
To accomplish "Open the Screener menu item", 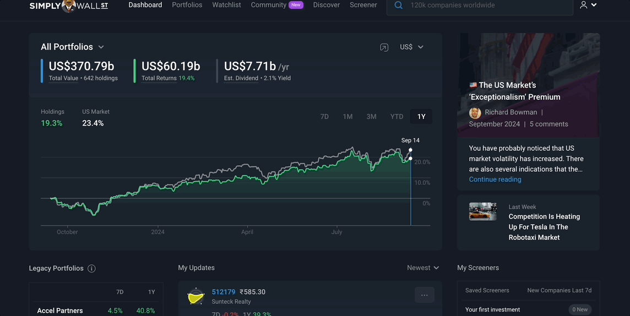I will point(363,5).
